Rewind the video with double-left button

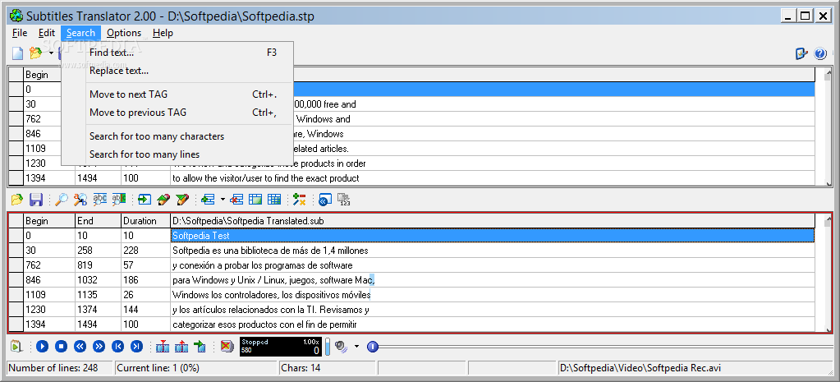pos(80,347)
